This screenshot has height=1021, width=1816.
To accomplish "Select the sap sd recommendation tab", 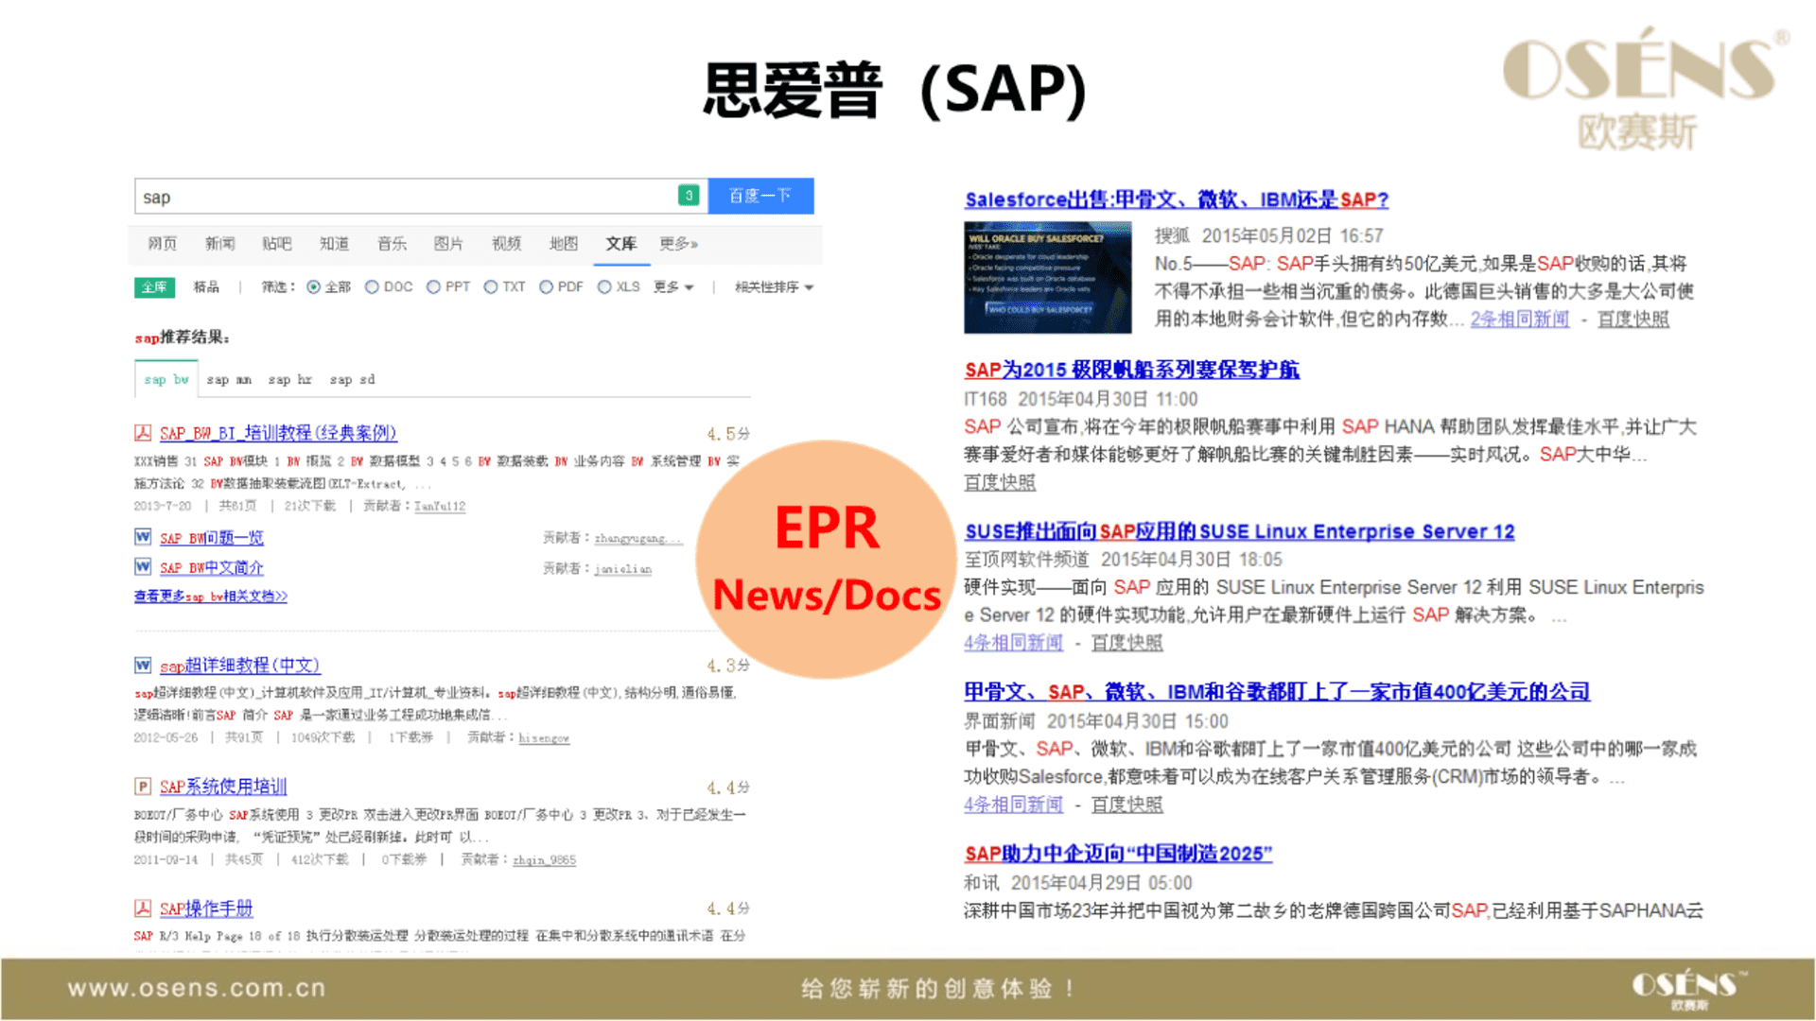I will [352, 379].
